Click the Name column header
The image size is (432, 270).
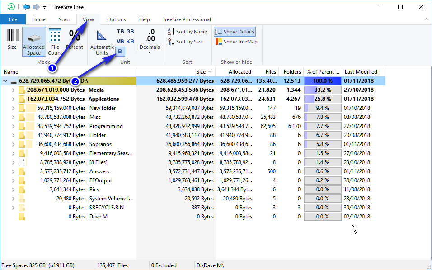68,72
